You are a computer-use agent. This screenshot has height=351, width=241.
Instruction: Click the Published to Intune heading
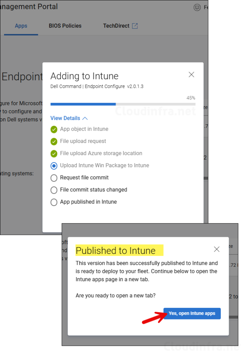[x=116, y=251]
